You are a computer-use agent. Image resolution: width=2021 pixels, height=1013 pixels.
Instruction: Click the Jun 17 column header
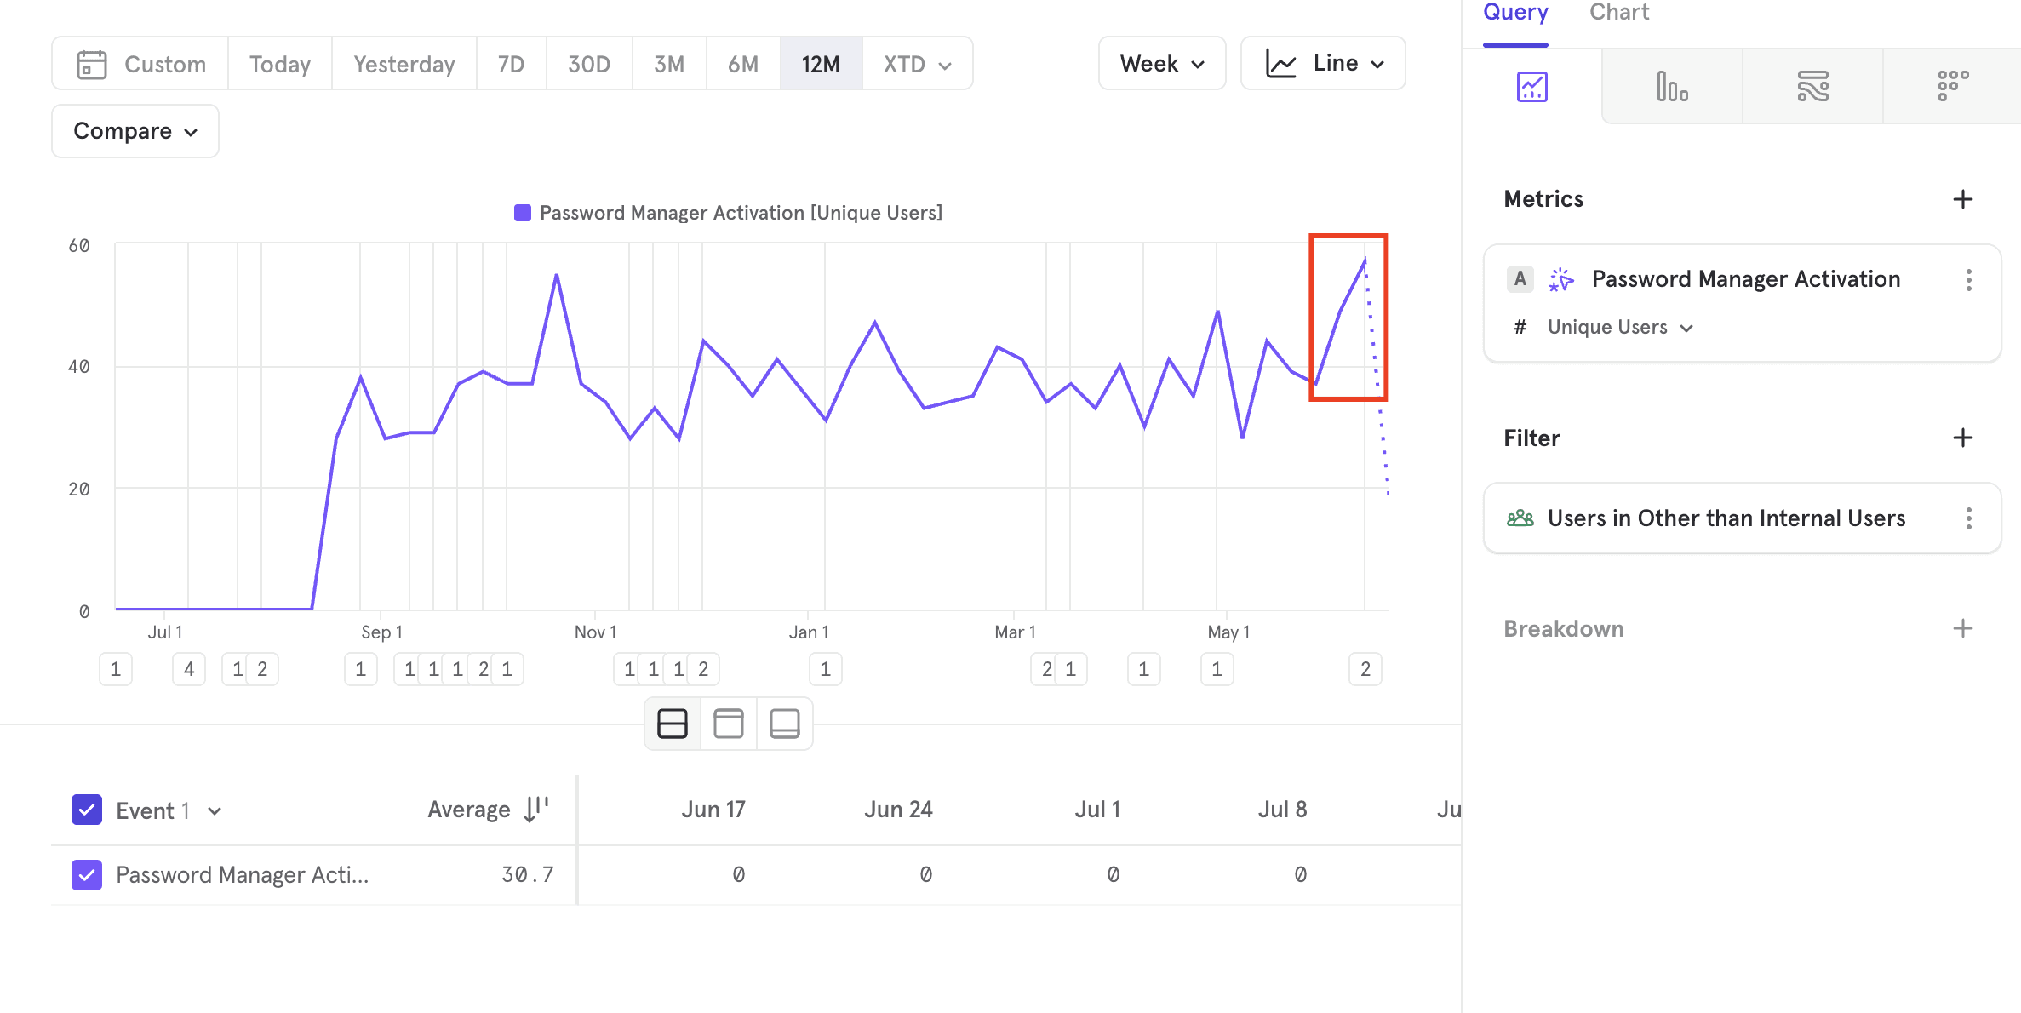coord(713,810)
